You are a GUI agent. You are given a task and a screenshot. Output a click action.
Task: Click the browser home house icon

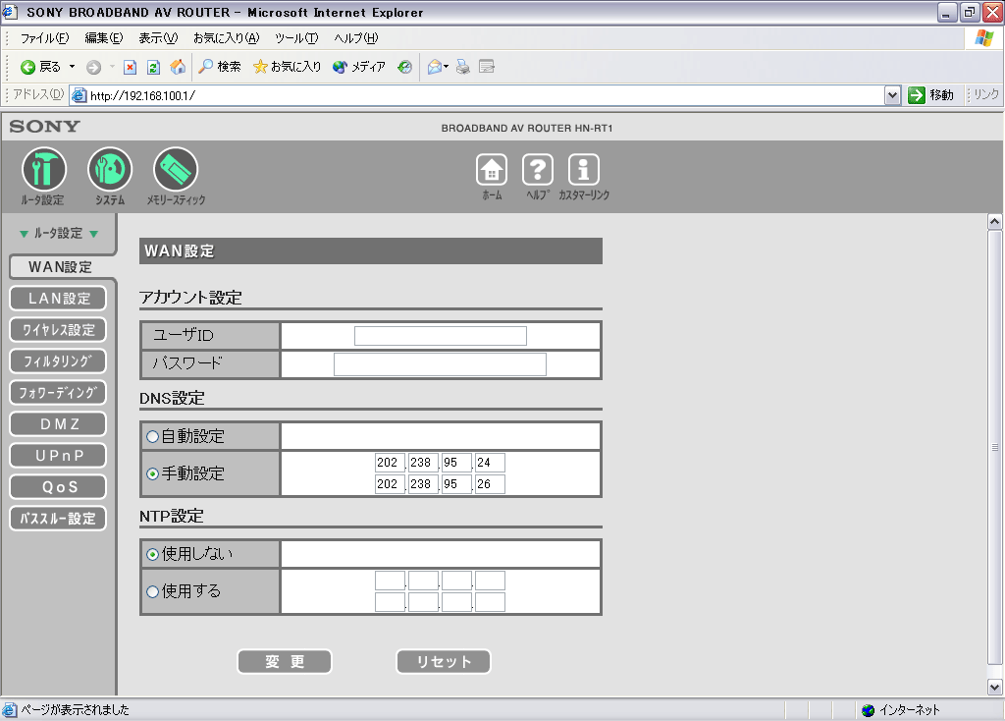click(178, 67)
